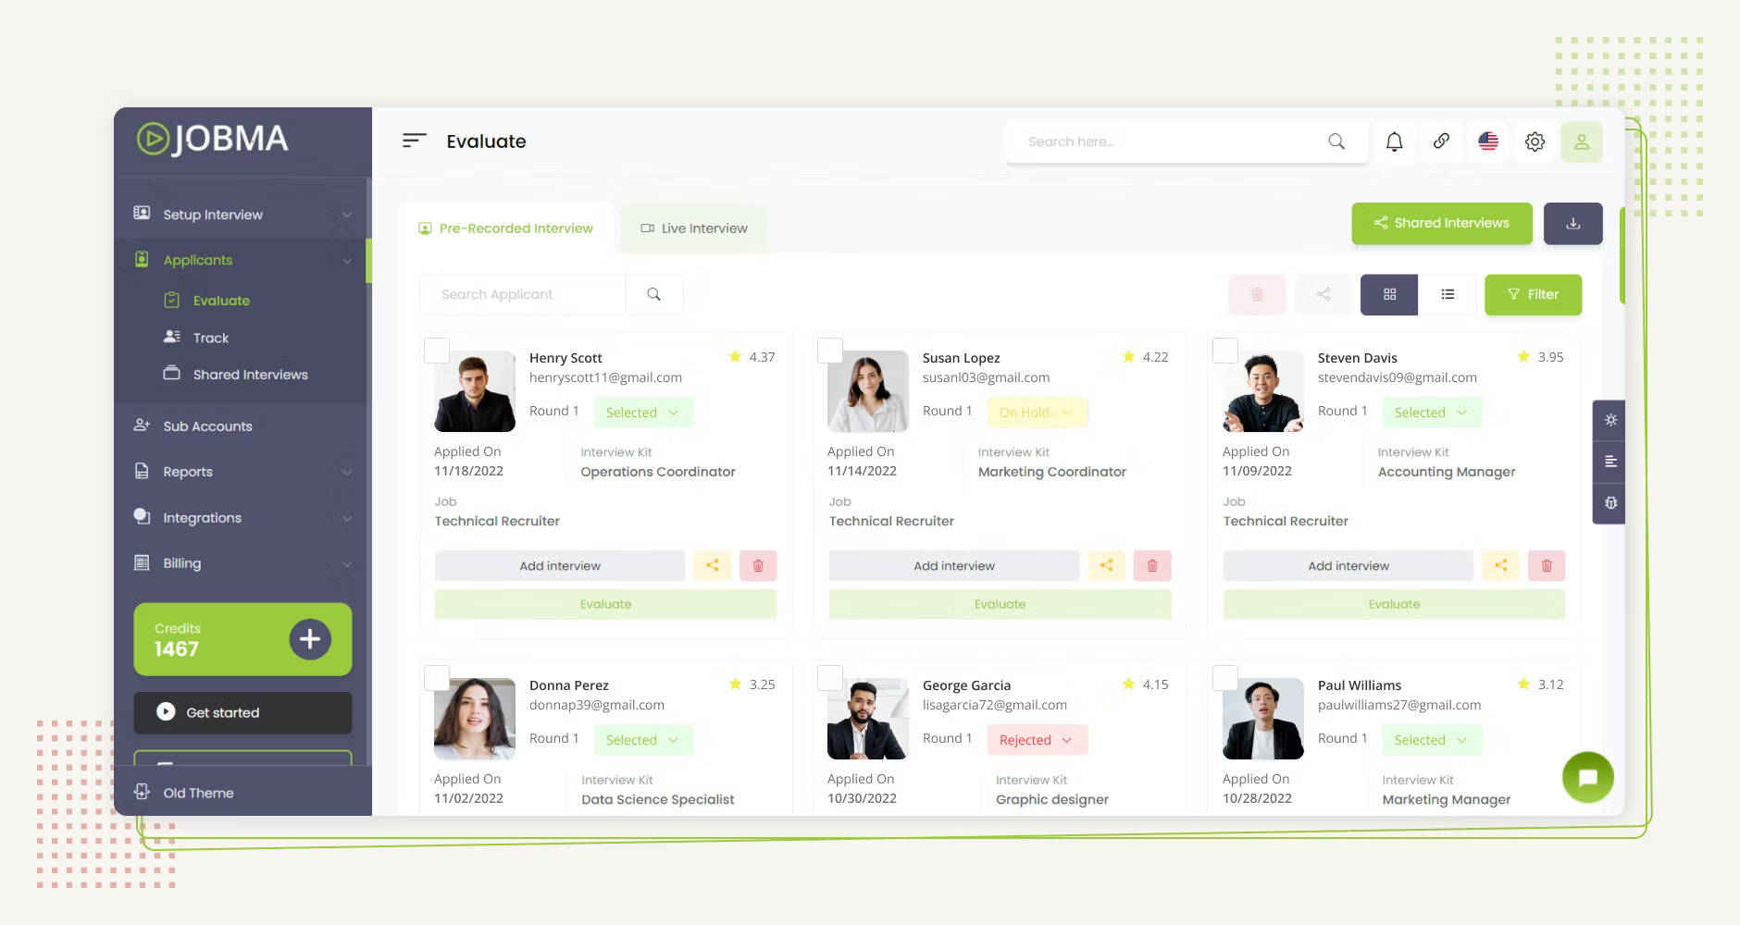Delete Henry Scott's application with trash icon
The height and width of the screenshot is (925, 1740).
[758, 566]
